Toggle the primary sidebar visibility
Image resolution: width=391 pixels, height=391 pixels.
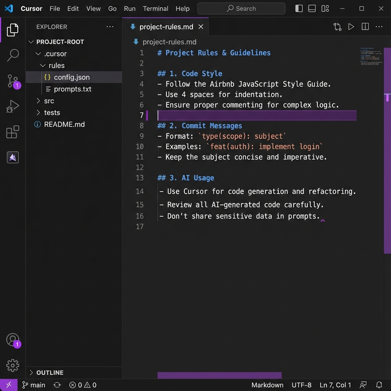tap(299, 8)
